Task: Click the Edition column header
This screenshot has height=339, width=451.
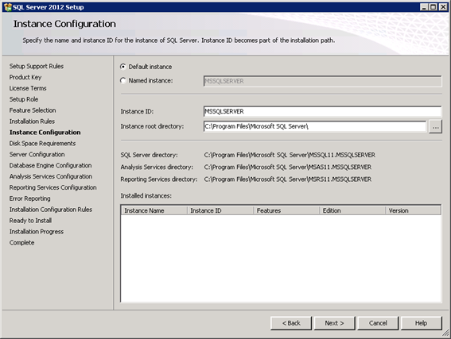Action: click(x=352, y=210)
